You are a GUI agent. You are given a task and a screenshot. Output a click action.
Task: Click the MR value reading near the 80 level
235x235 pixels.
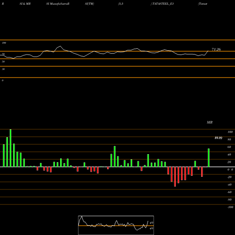pyautogui.click(x=219, y=138)
